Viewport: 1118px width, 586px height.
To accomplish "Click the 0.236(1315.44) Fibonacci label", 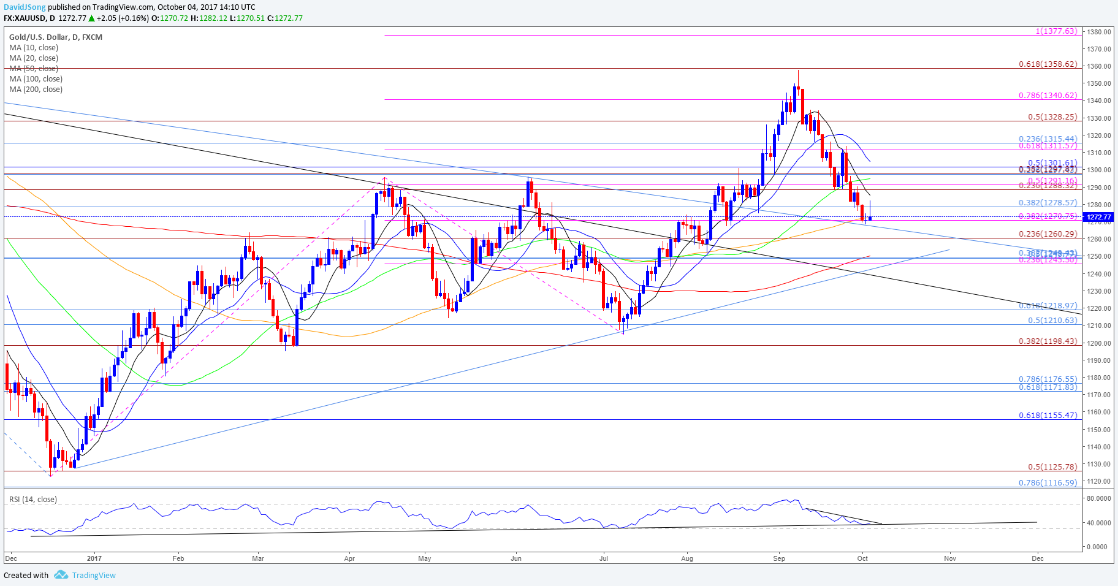I will point(1048,139).
